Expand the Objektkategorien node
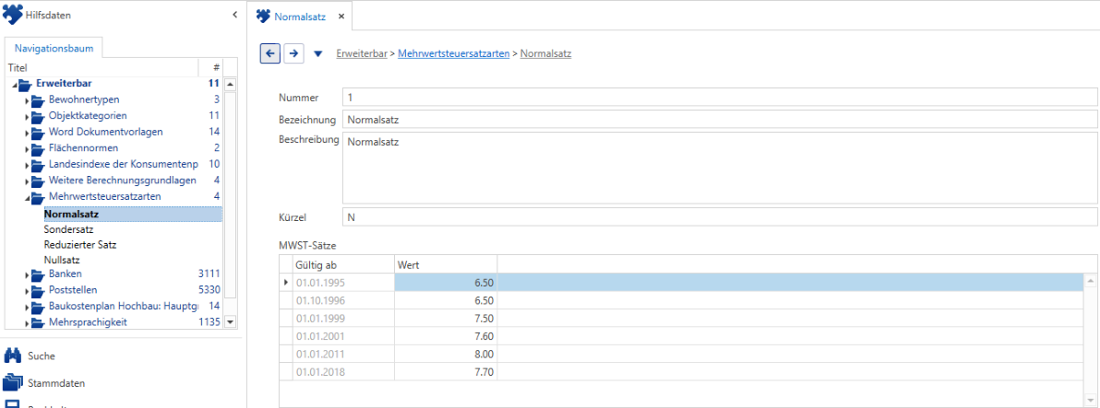 click(27, 116)
